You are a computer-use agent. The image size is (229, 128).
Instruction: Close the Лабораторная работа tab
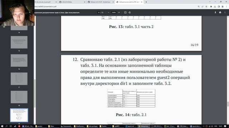tap(142, 2)
